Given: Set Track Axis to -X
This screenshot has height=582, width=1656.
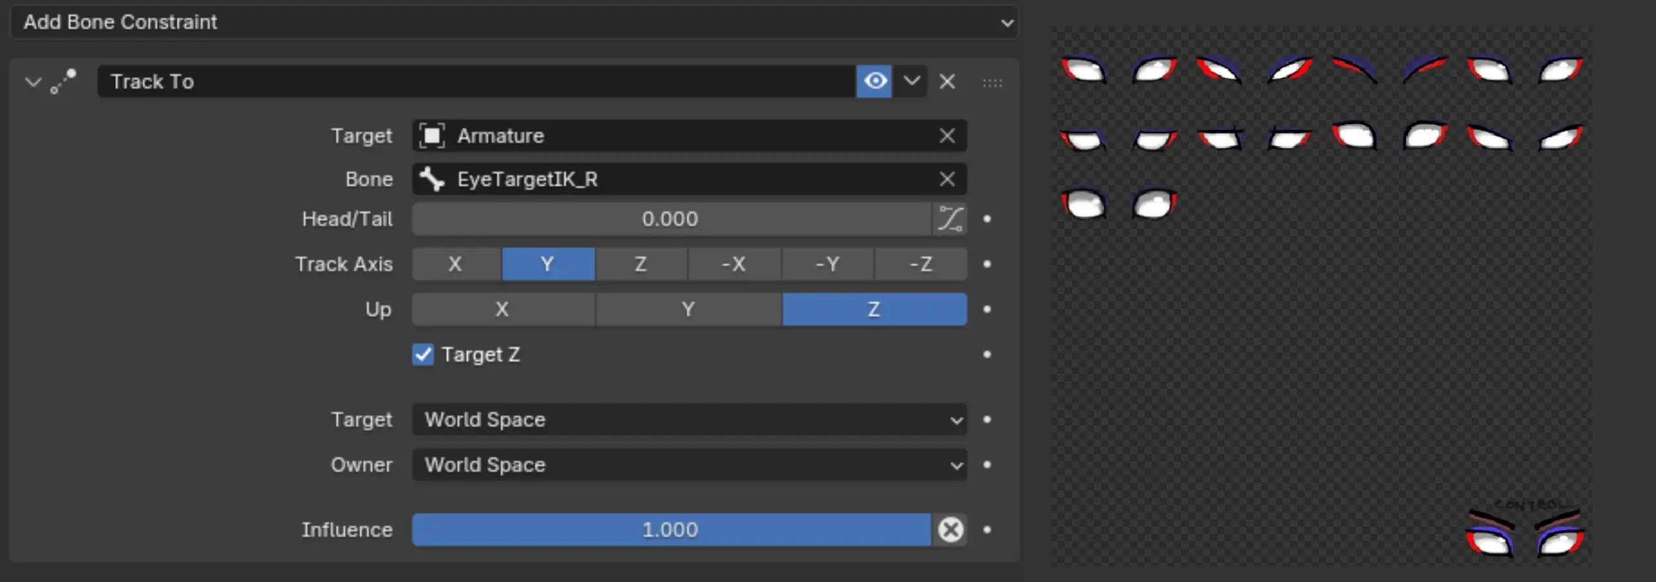Looking at the screenshot, I should 734,264.
